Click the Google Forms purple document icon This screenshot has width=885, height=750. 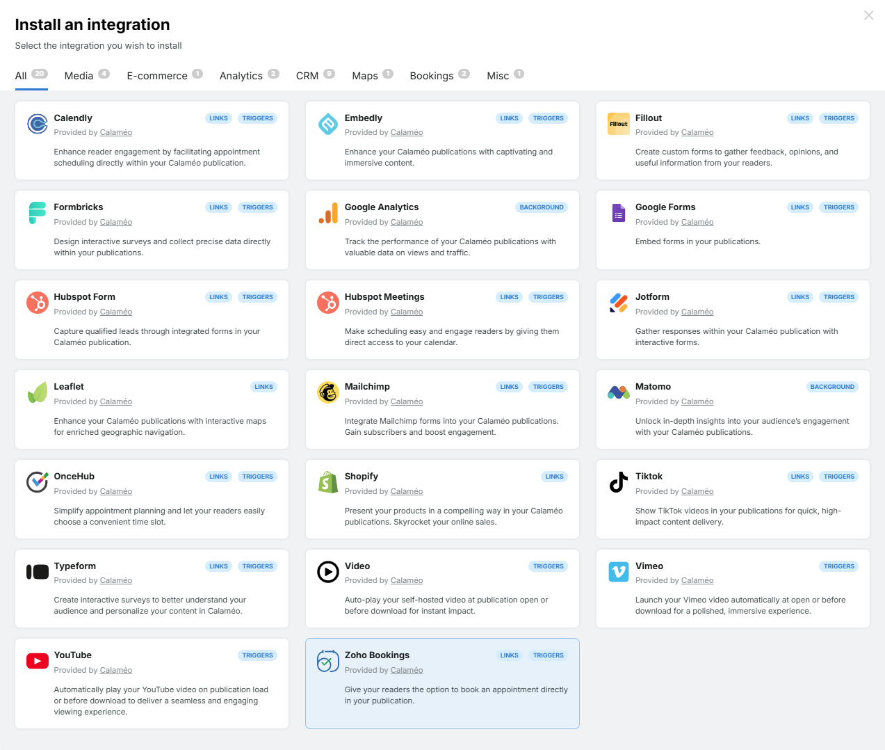619,213
